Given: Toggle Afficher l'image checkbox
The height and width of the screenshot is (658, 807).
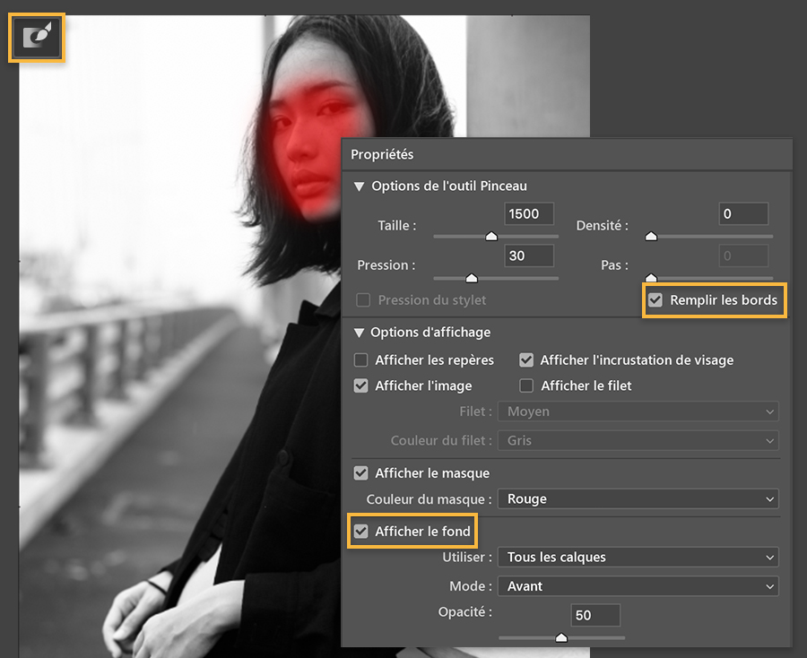Looking at the screenshot, I should [x=360, y=385].
